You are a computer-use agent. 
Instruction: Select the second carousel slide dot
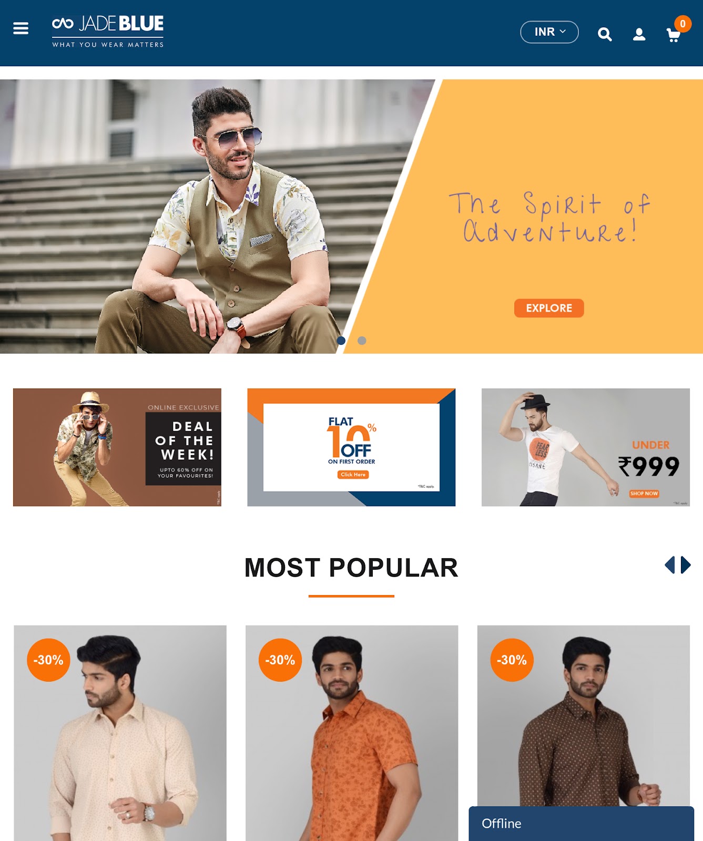click(362, 341)
